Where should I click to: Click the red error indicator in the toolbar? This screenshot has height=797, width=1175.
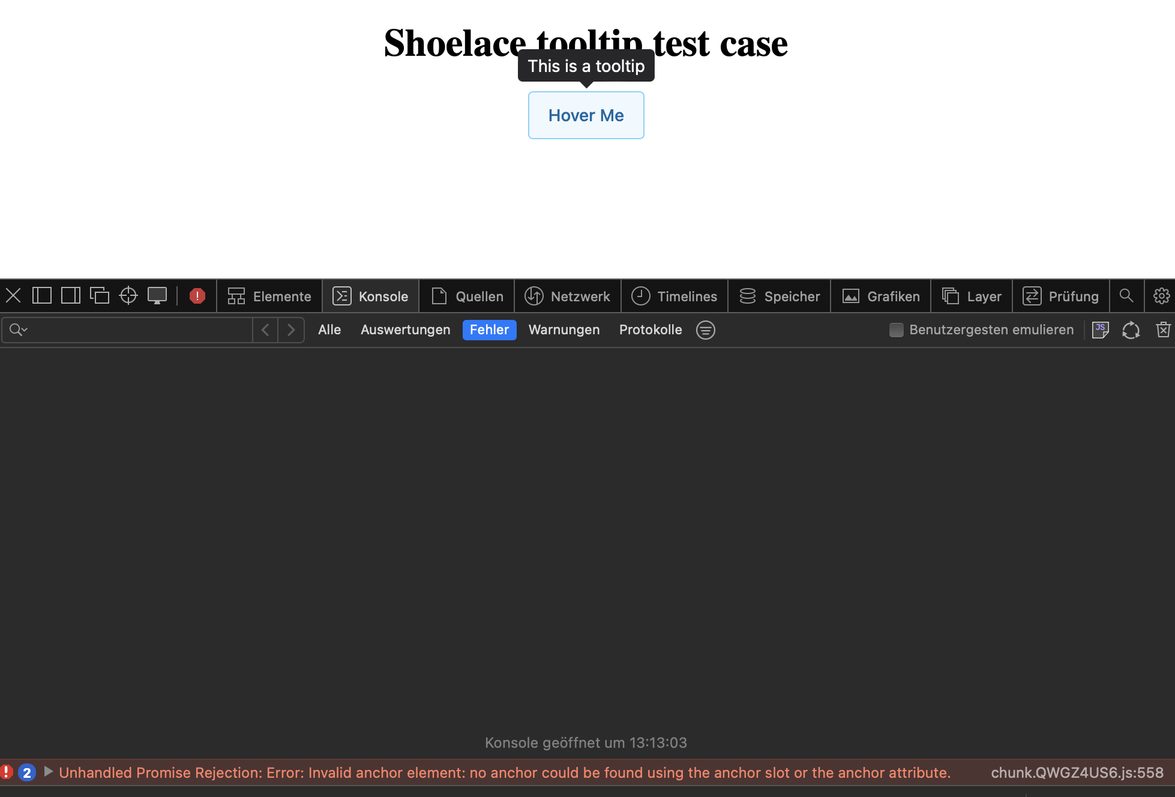coord(197,295)
